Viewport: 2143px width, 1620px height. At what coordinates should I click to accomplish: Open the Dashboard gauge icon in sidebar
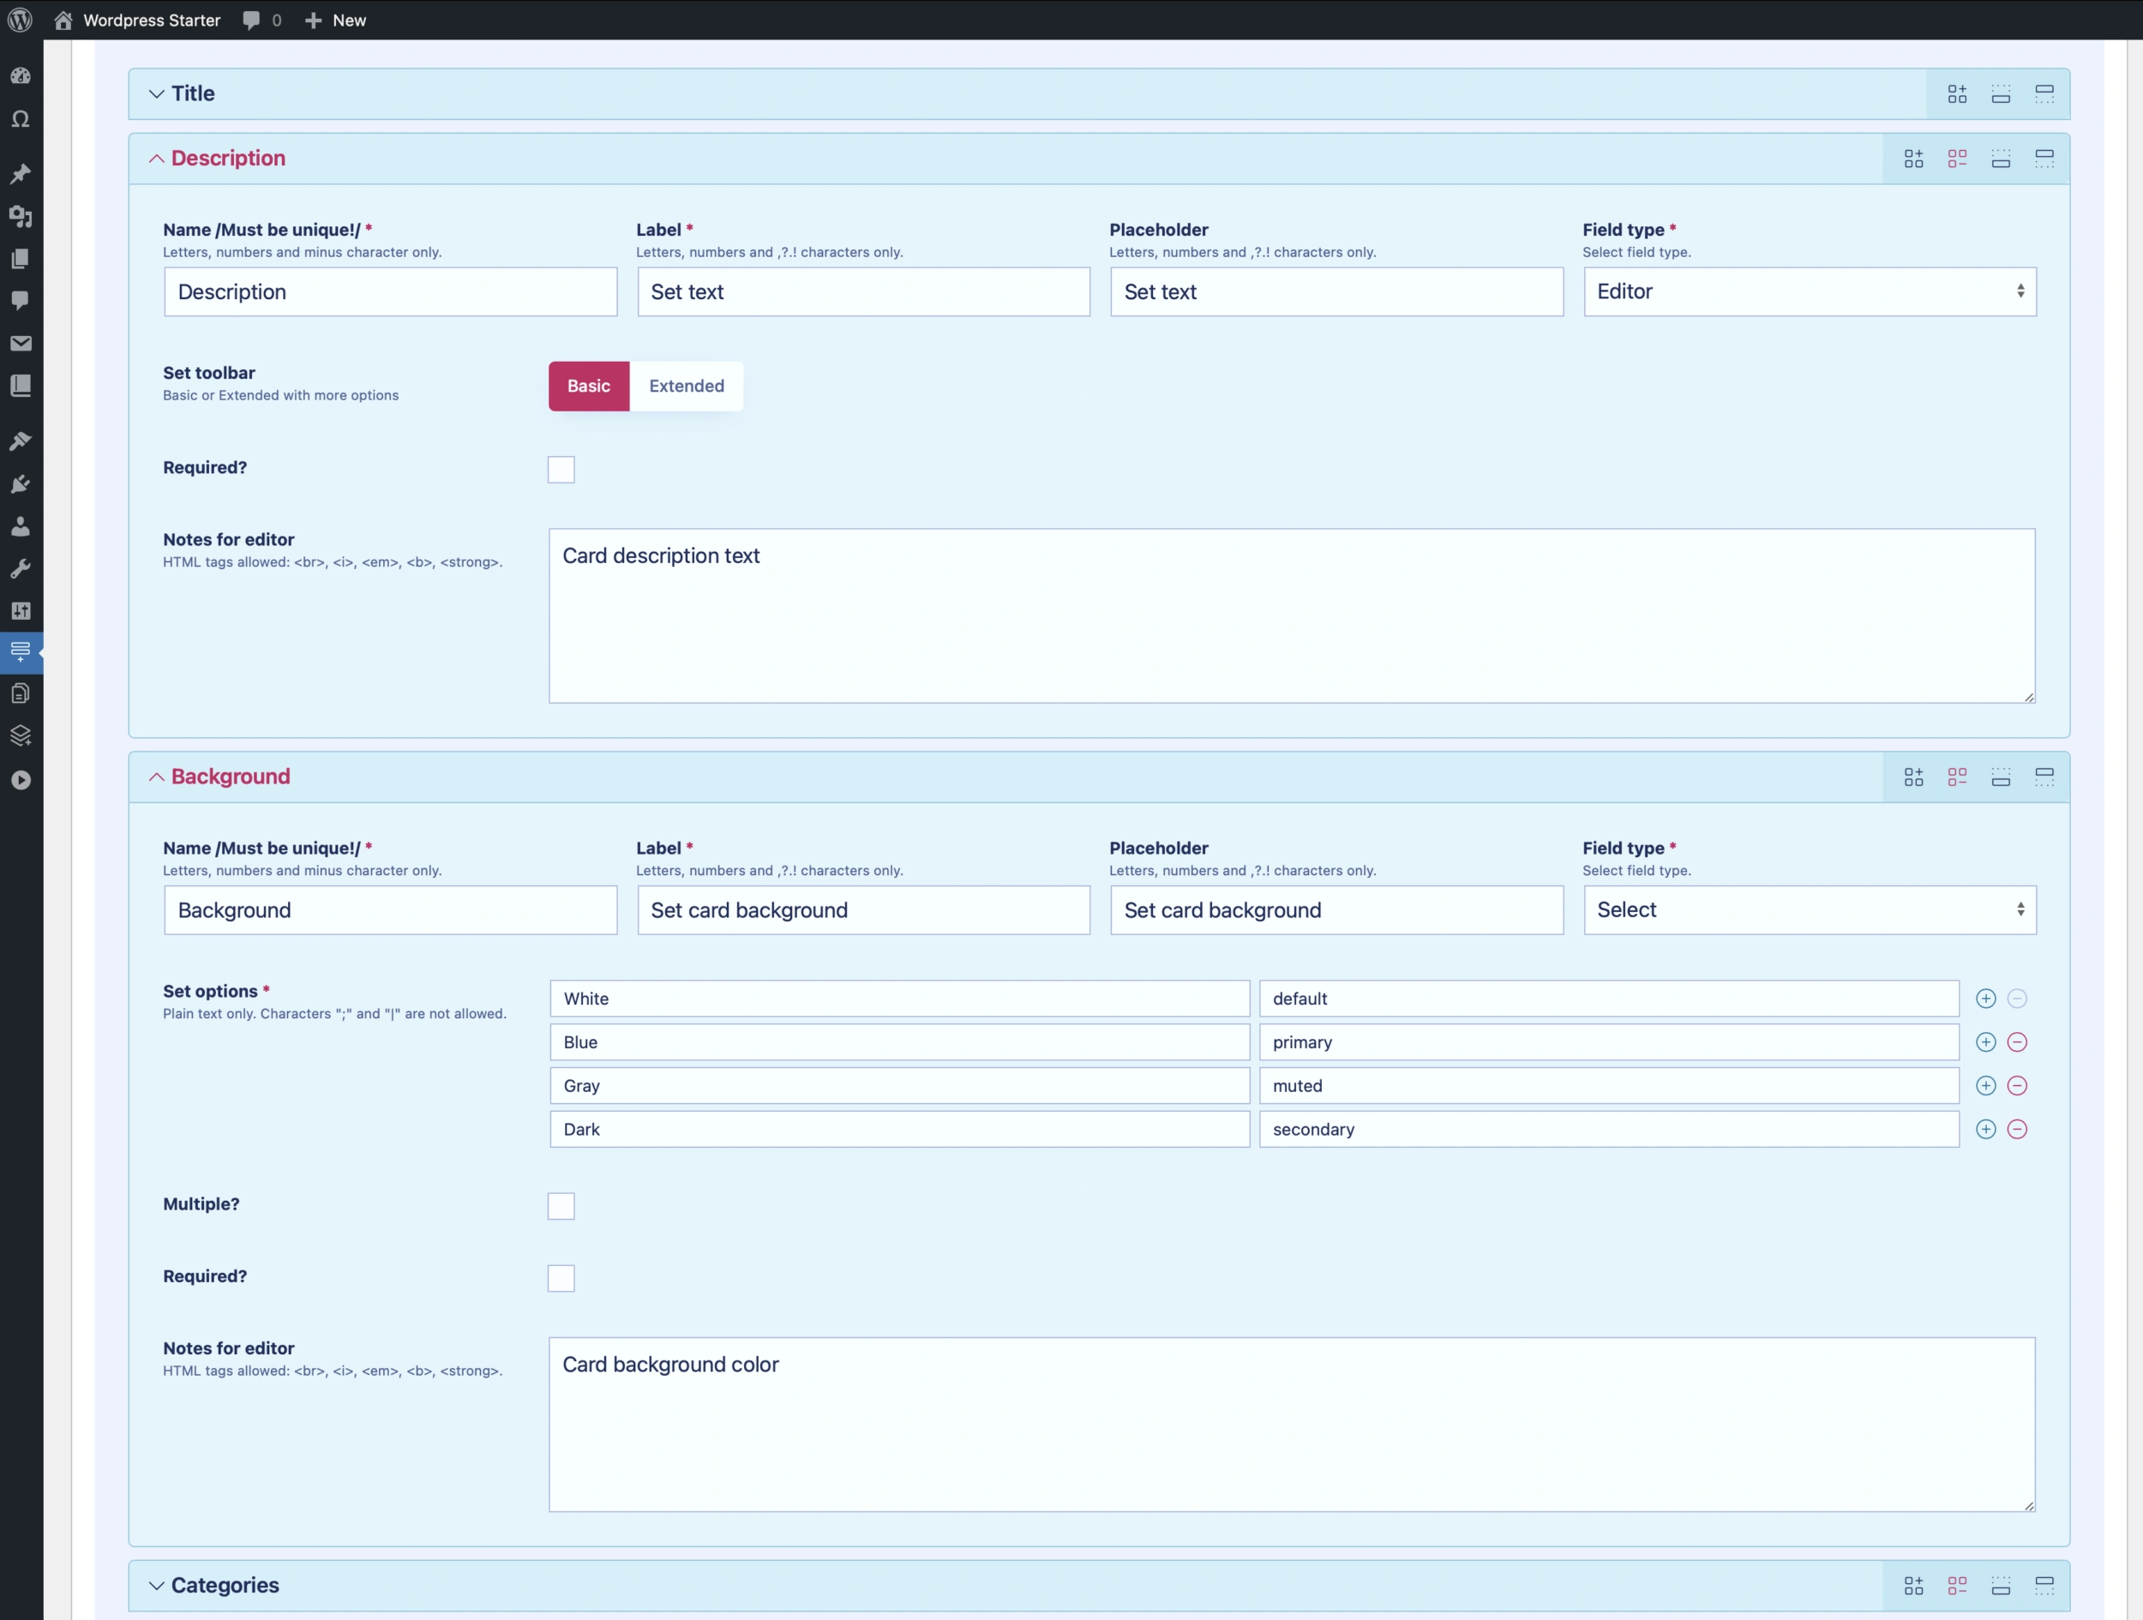(x=21, y=75)
